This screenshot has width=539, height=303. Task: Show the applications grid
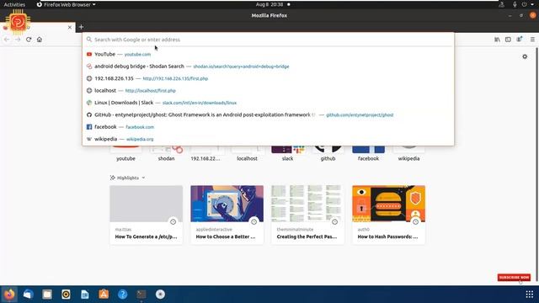[x=530, y=295]
